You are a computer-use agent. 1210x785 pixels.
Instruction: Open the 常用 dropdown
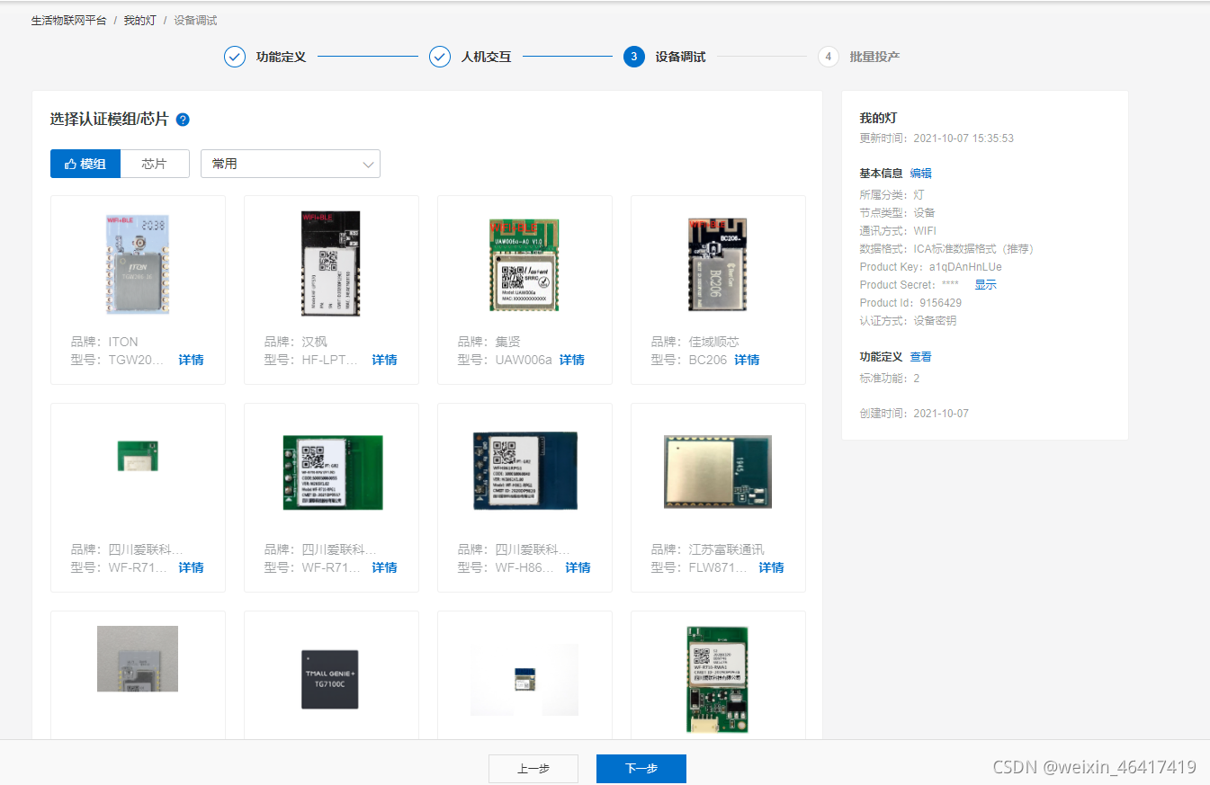coord(291,164)
